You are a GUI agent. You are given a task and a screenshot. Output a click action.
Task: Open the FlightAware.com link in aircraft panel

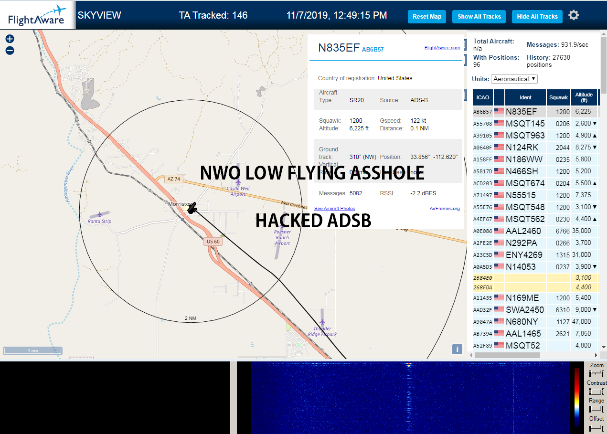coord(442,47)
